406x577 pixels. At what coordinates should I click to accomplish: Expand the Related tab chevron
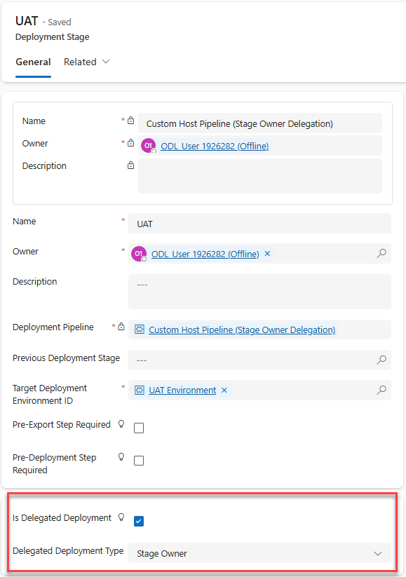(x=105, y=62)
